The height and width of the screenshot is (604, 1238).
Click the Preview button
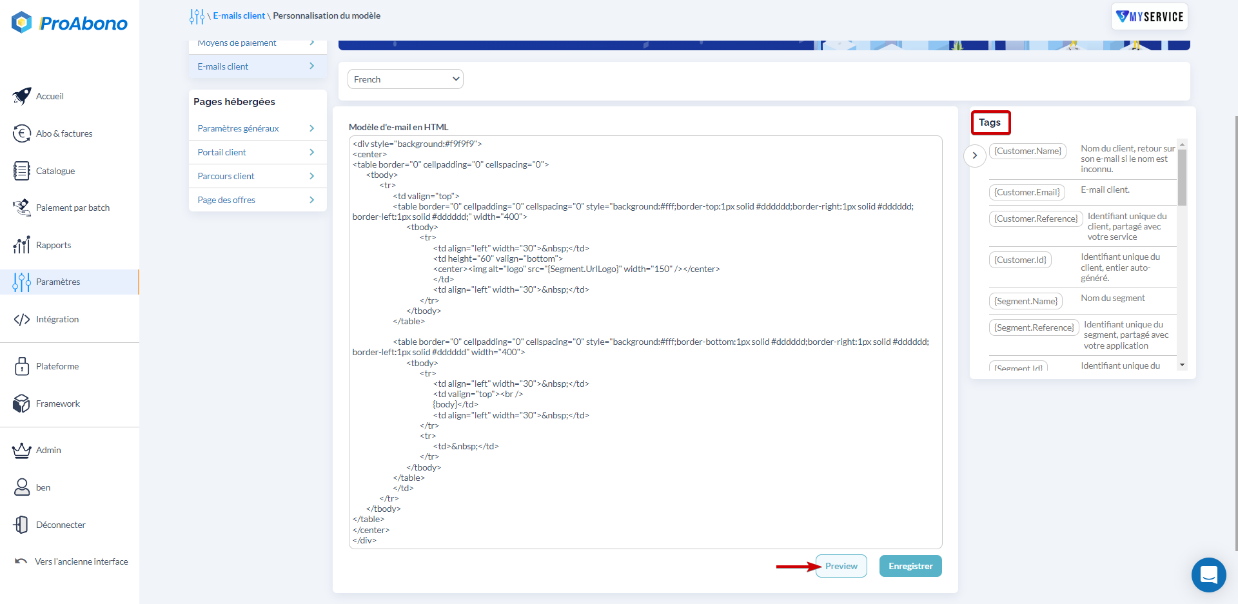point(841,566)
